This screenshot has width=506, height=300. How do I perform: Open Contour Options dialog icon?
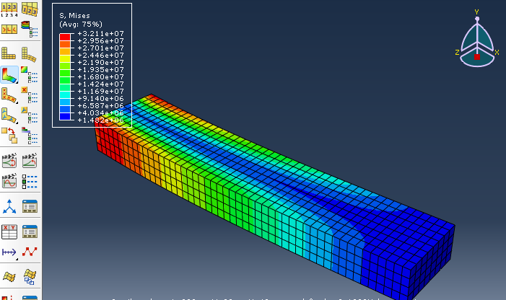click(30, 74)
